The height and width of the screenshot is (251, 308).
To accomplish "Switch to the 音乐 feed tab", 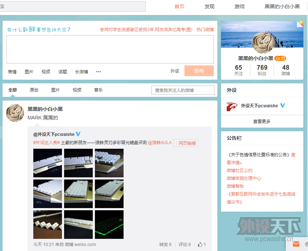I will [98, 90].
